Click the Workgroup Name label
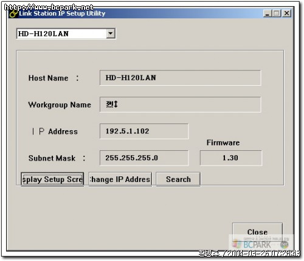The image size is (304, 261). (60, 105)
